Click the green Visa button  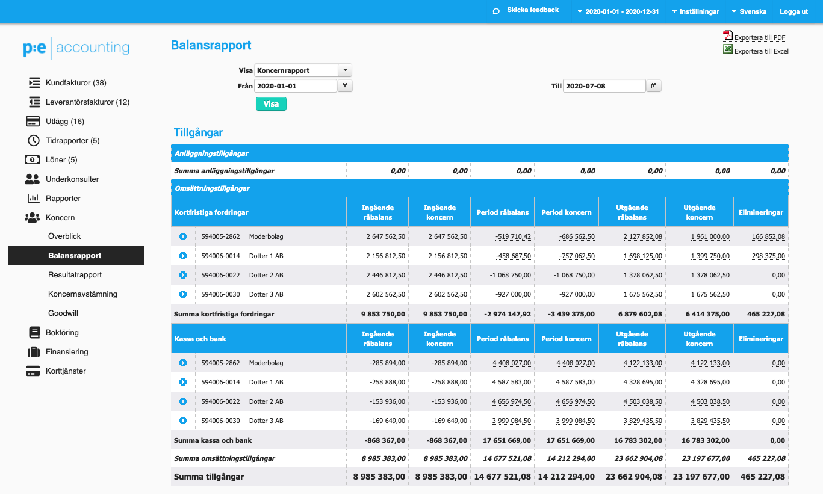271,104
